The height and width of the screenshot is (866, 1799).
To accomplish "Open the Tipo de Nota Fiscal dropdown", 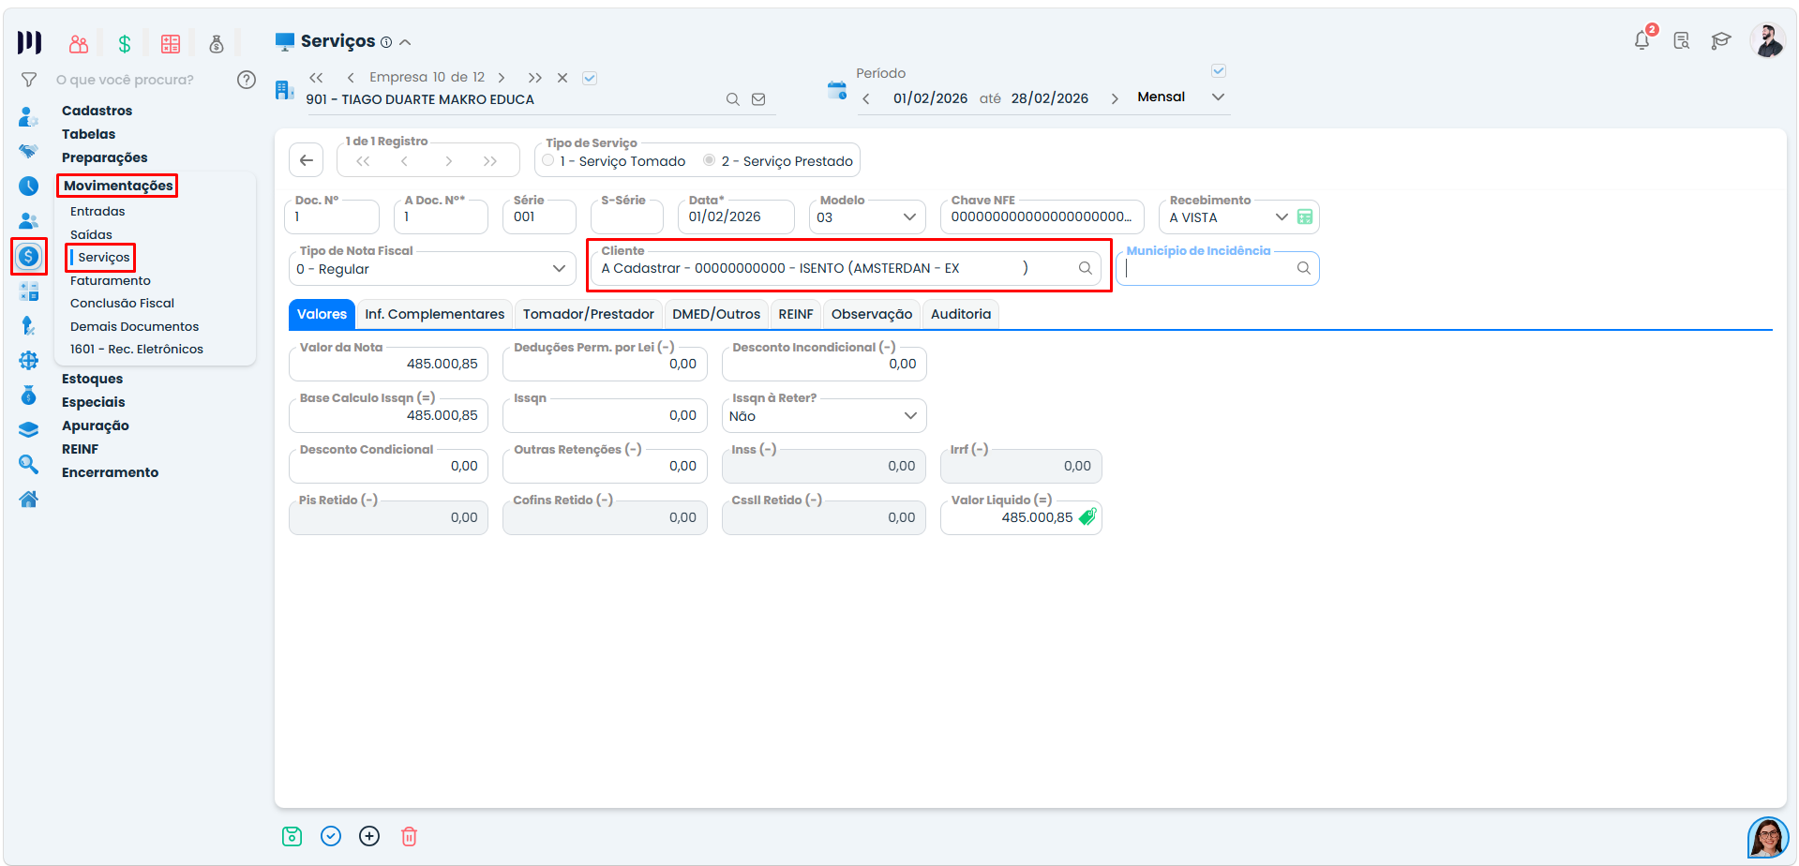I will (432, 269).
